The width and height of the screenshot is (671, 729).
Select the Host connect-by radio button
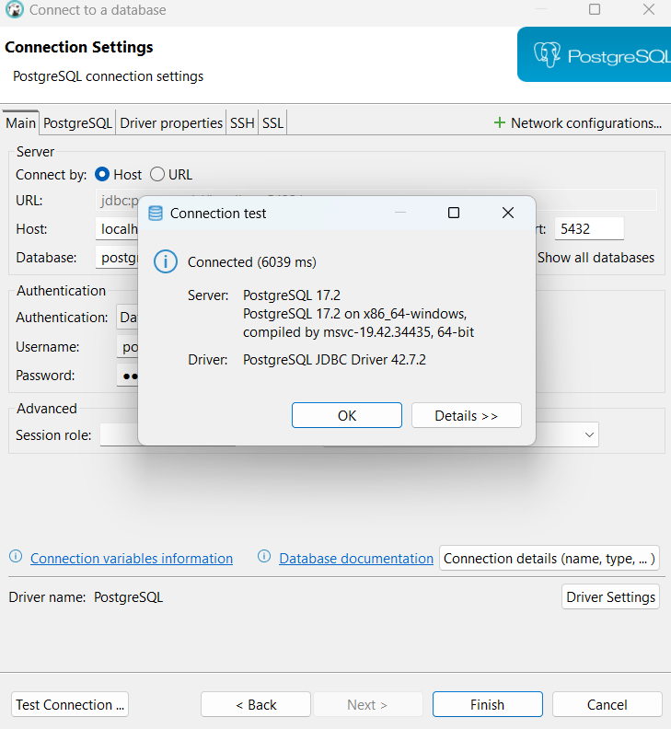(x=102, y=174)
